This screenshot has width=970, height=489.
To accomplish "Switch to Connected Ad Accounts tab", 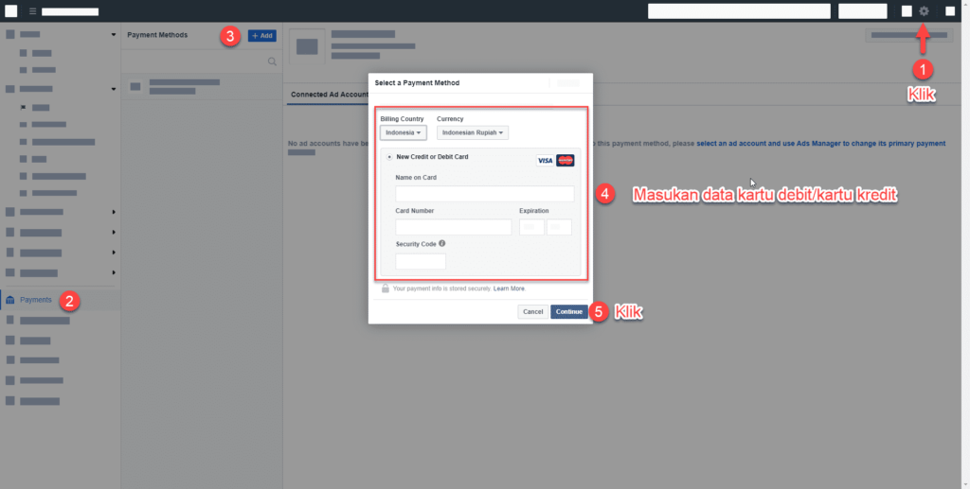I will [328, 95].
